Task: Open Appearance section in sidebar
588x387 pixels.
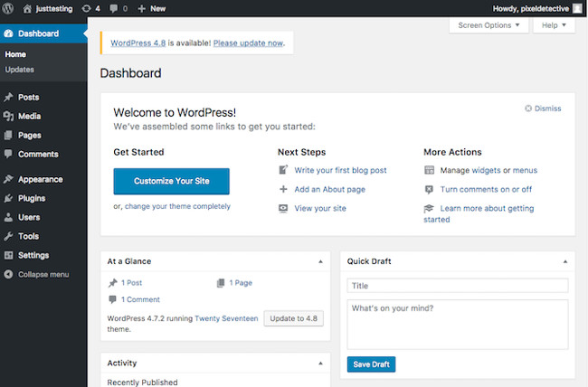Action: (40, 179)
